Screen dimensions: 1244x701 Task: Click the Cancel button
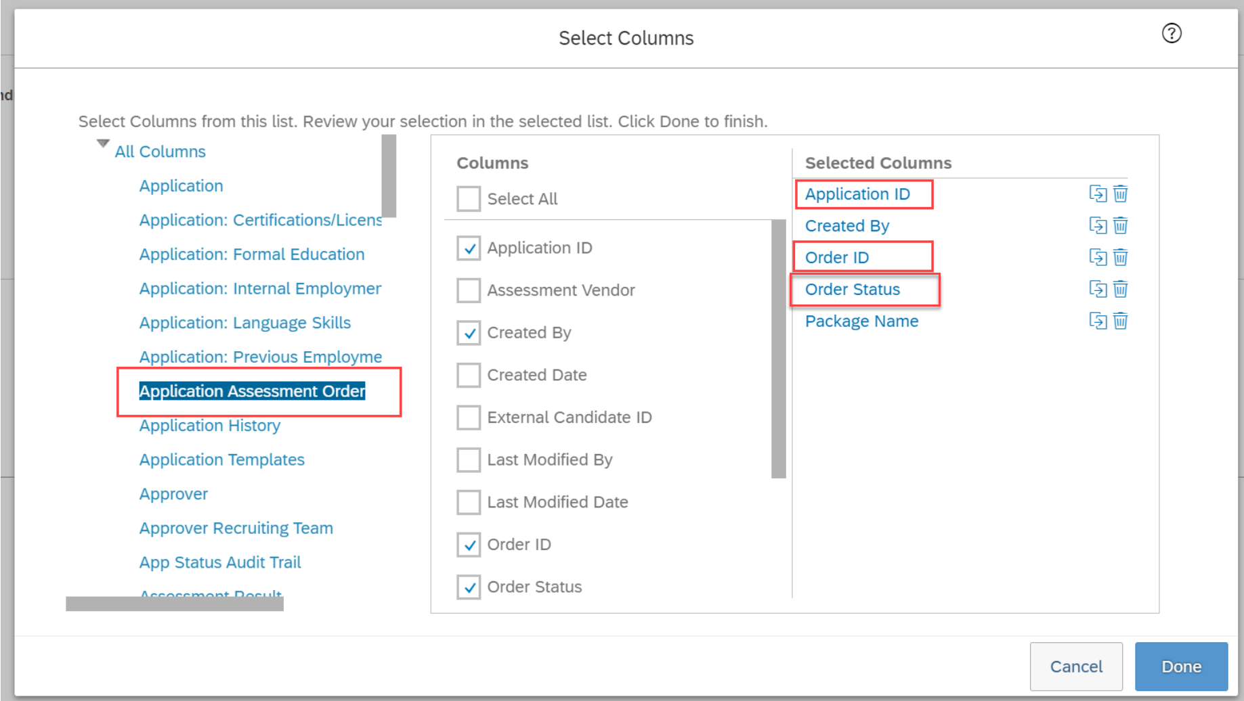pos(1076,666)
